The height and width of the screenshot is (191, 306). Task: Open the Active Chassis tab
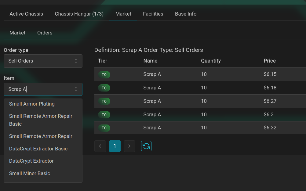26,14
